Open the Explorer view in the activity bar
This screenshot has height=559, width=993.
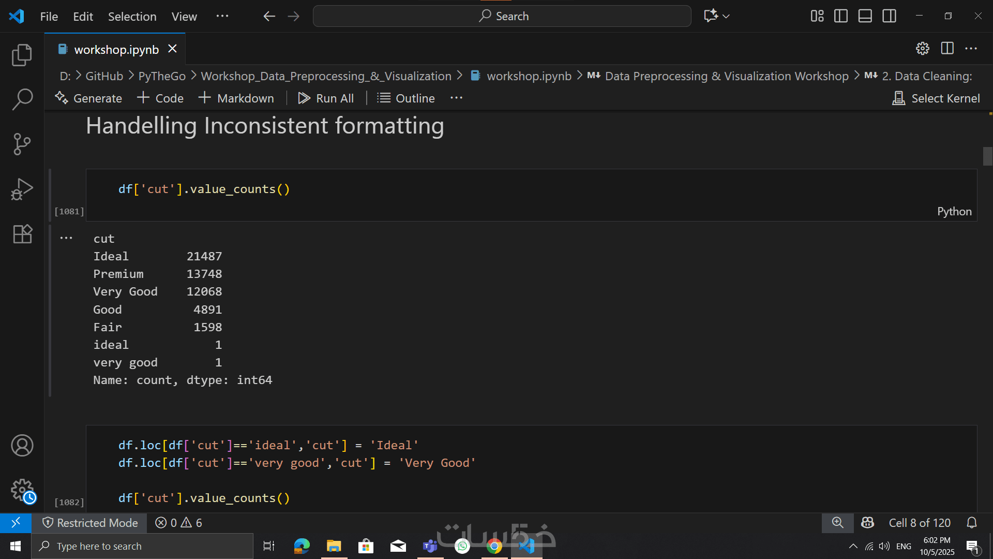[x=22, y=55]
